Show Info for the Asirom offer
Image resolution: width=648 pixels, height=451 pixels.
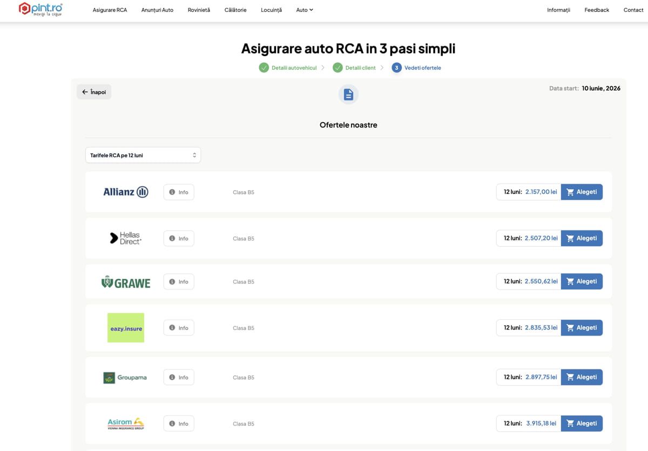[179, 423]
